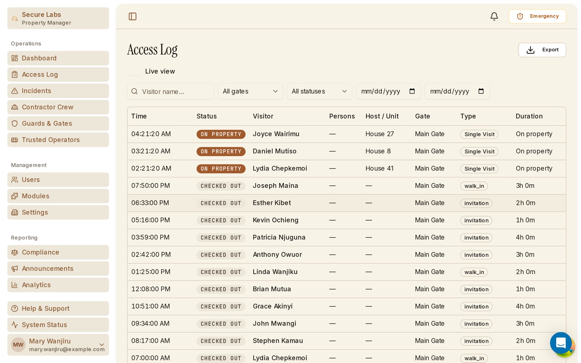The image size is (581, 363).
Task: Open calendar picker of second date field
Action: (481, 91)
